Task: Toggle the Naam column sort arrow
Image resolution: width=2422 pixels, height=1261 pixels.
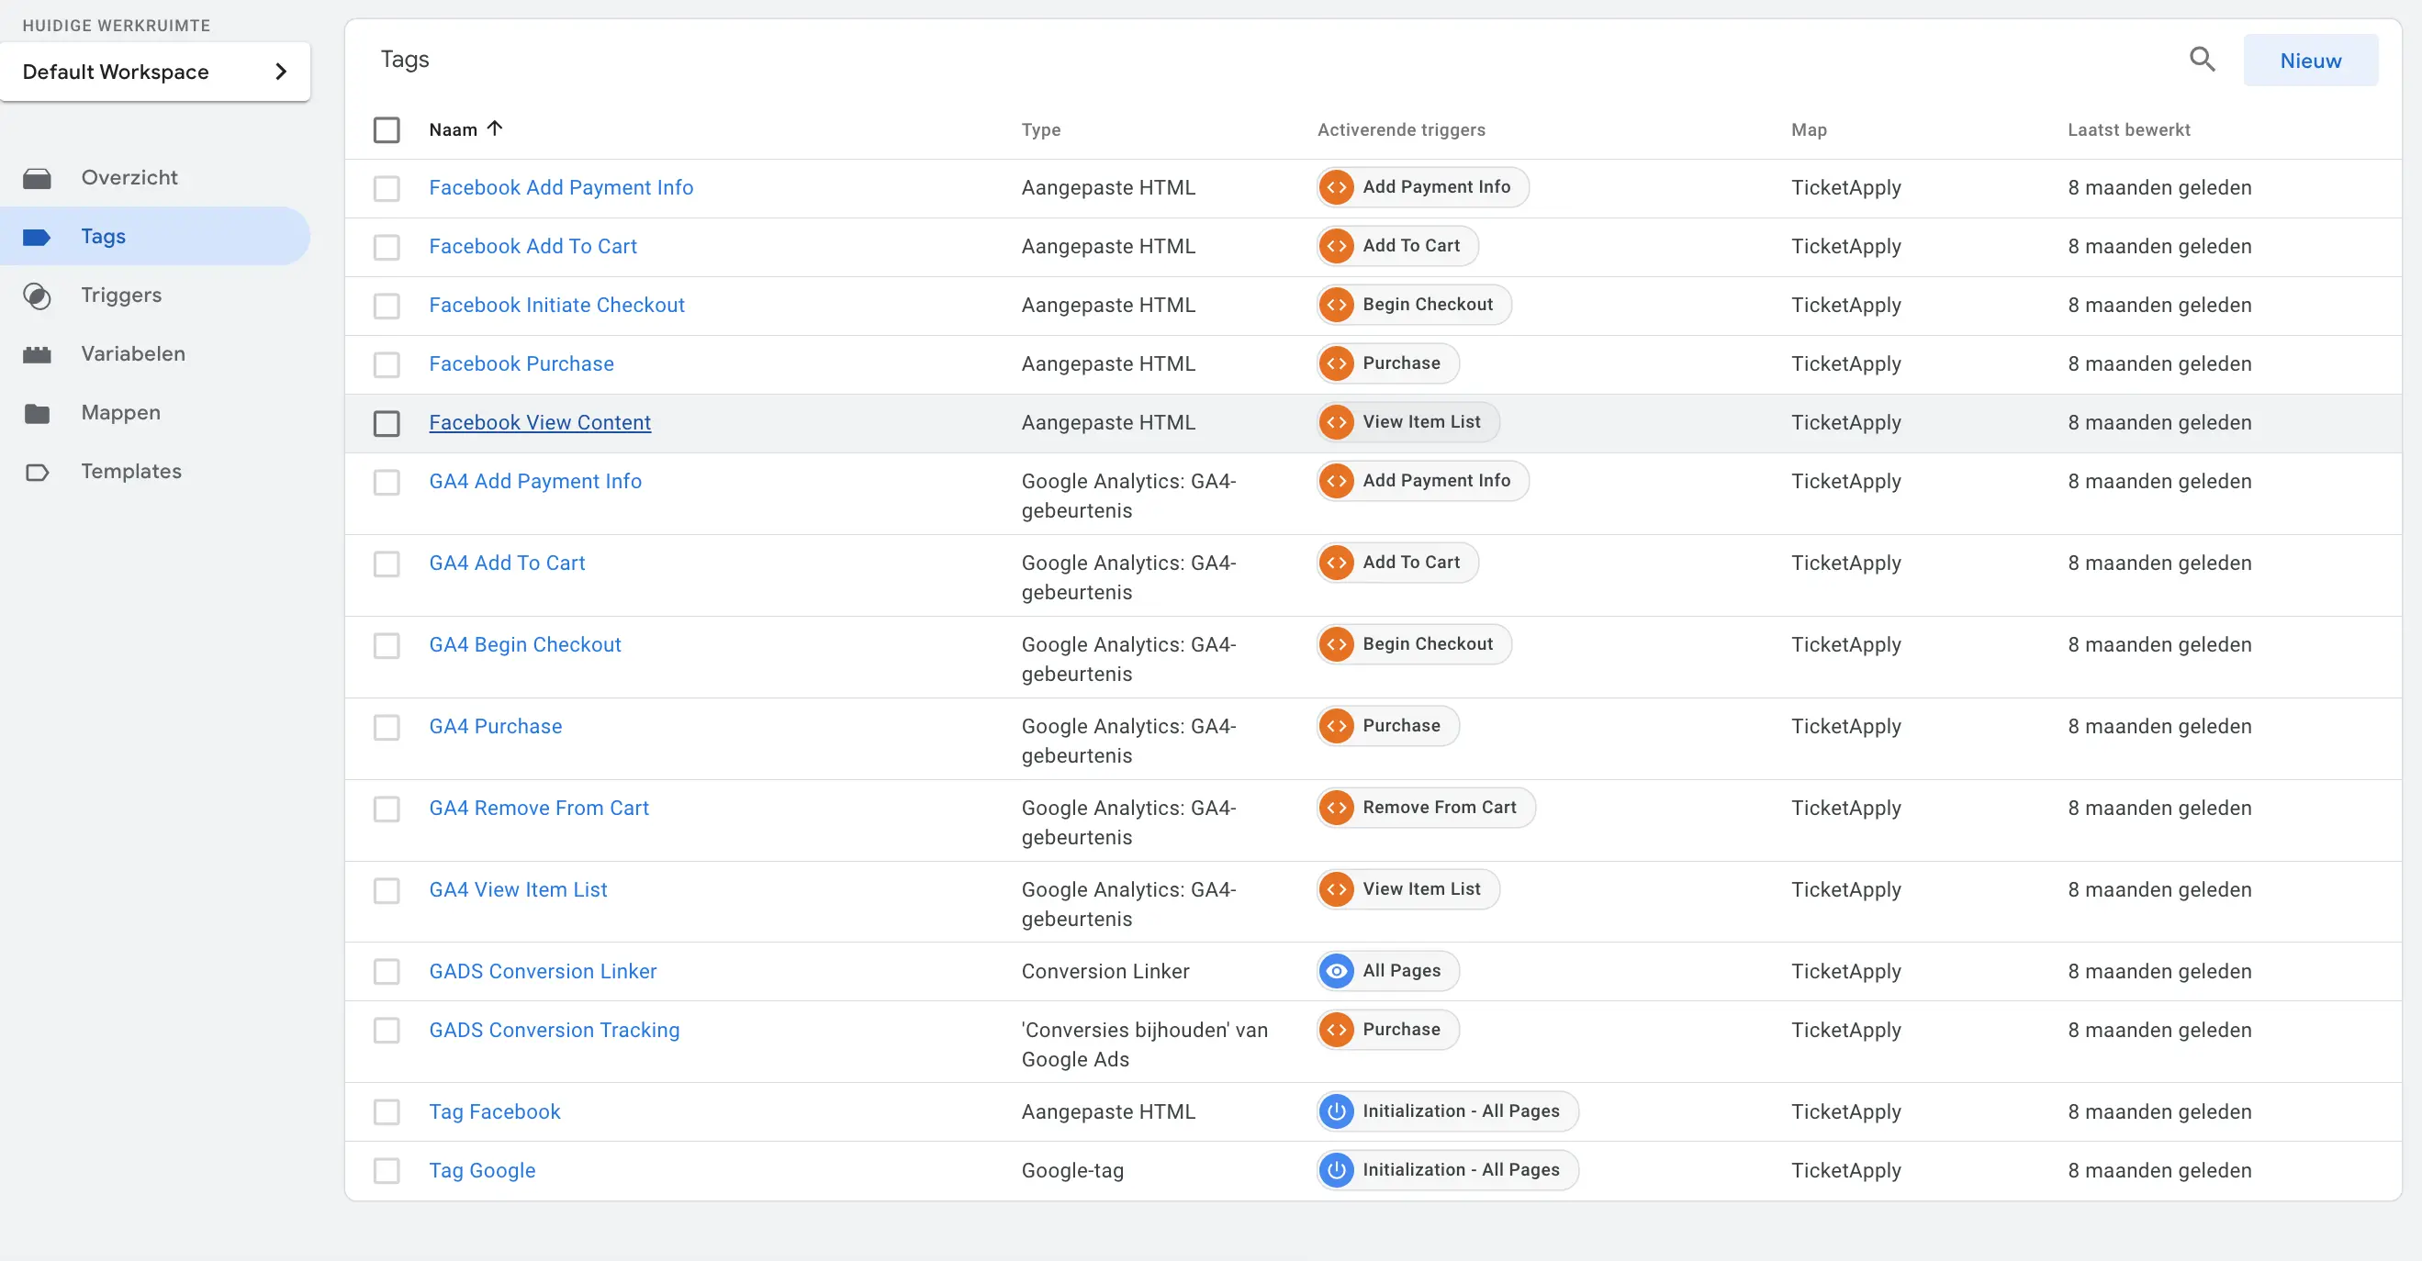Action: pyautogui.click(x=496, y=128)
